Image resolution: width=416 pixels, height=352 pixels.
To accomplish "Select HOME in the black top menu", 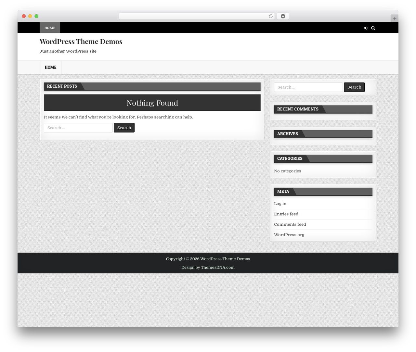I will click(x=50, y=28).
